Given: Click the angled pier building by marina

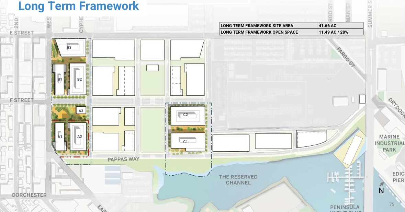Looking at the screenshot, I should (353, 150).
